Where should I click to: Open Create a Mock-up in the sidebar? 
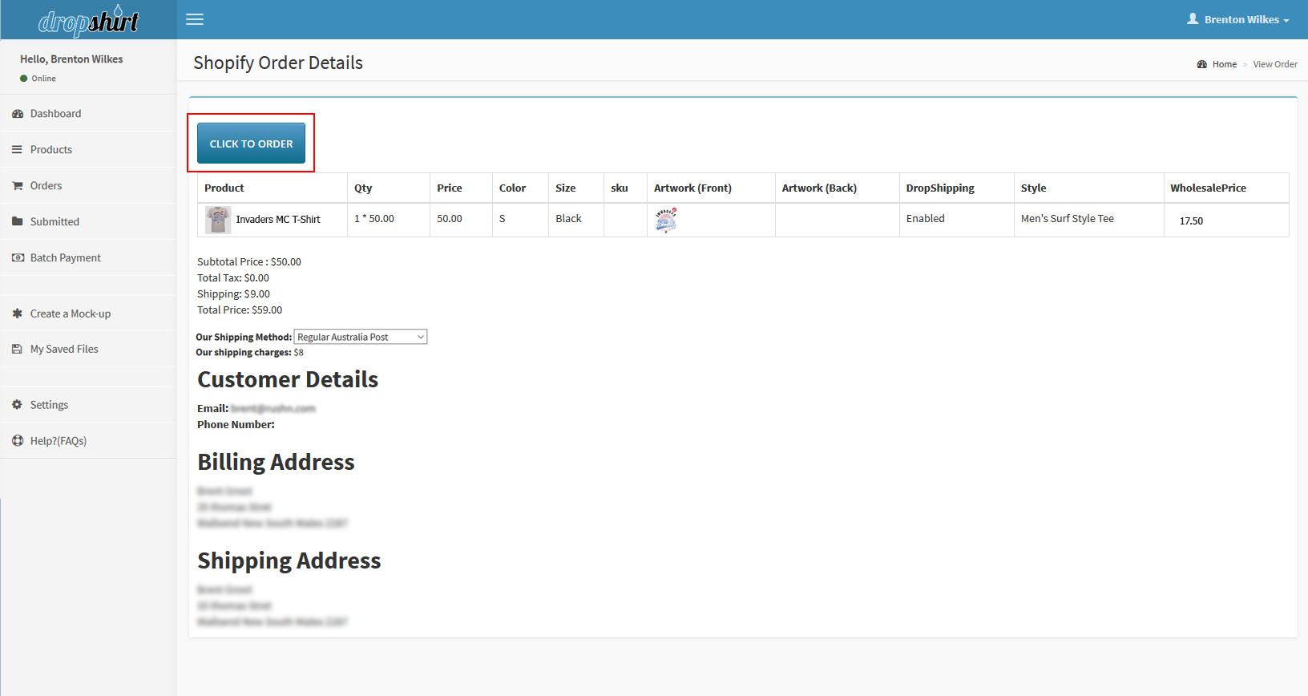88,314
